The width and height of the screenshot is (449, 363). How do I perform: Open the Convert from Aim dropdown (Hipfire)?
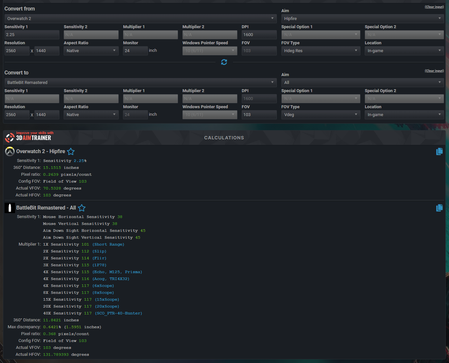tap(362, 19)
